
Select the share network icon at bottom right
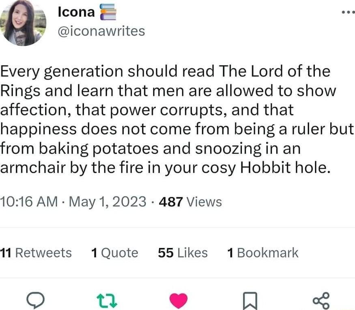[x=321, y=300]
